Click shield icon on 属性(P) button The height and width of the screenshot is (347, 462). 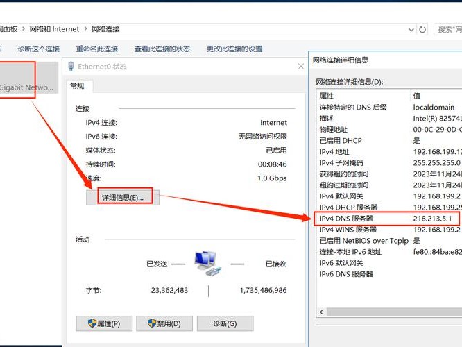(x=92, y=323)
